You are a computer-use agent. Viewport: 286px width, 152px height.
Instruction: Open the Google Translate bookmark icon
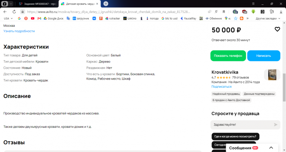pyautogui.click(x=69, y=18)
